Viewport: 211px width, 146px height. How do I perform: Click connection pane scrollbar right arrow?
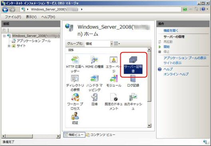[x=58, y=136]
